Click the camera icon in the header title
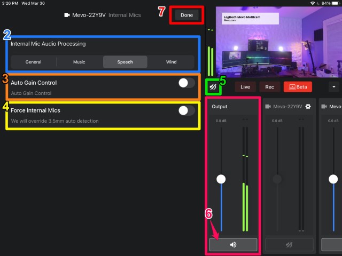342x256 pixels. pyautogui.click(x=67, y=15)
